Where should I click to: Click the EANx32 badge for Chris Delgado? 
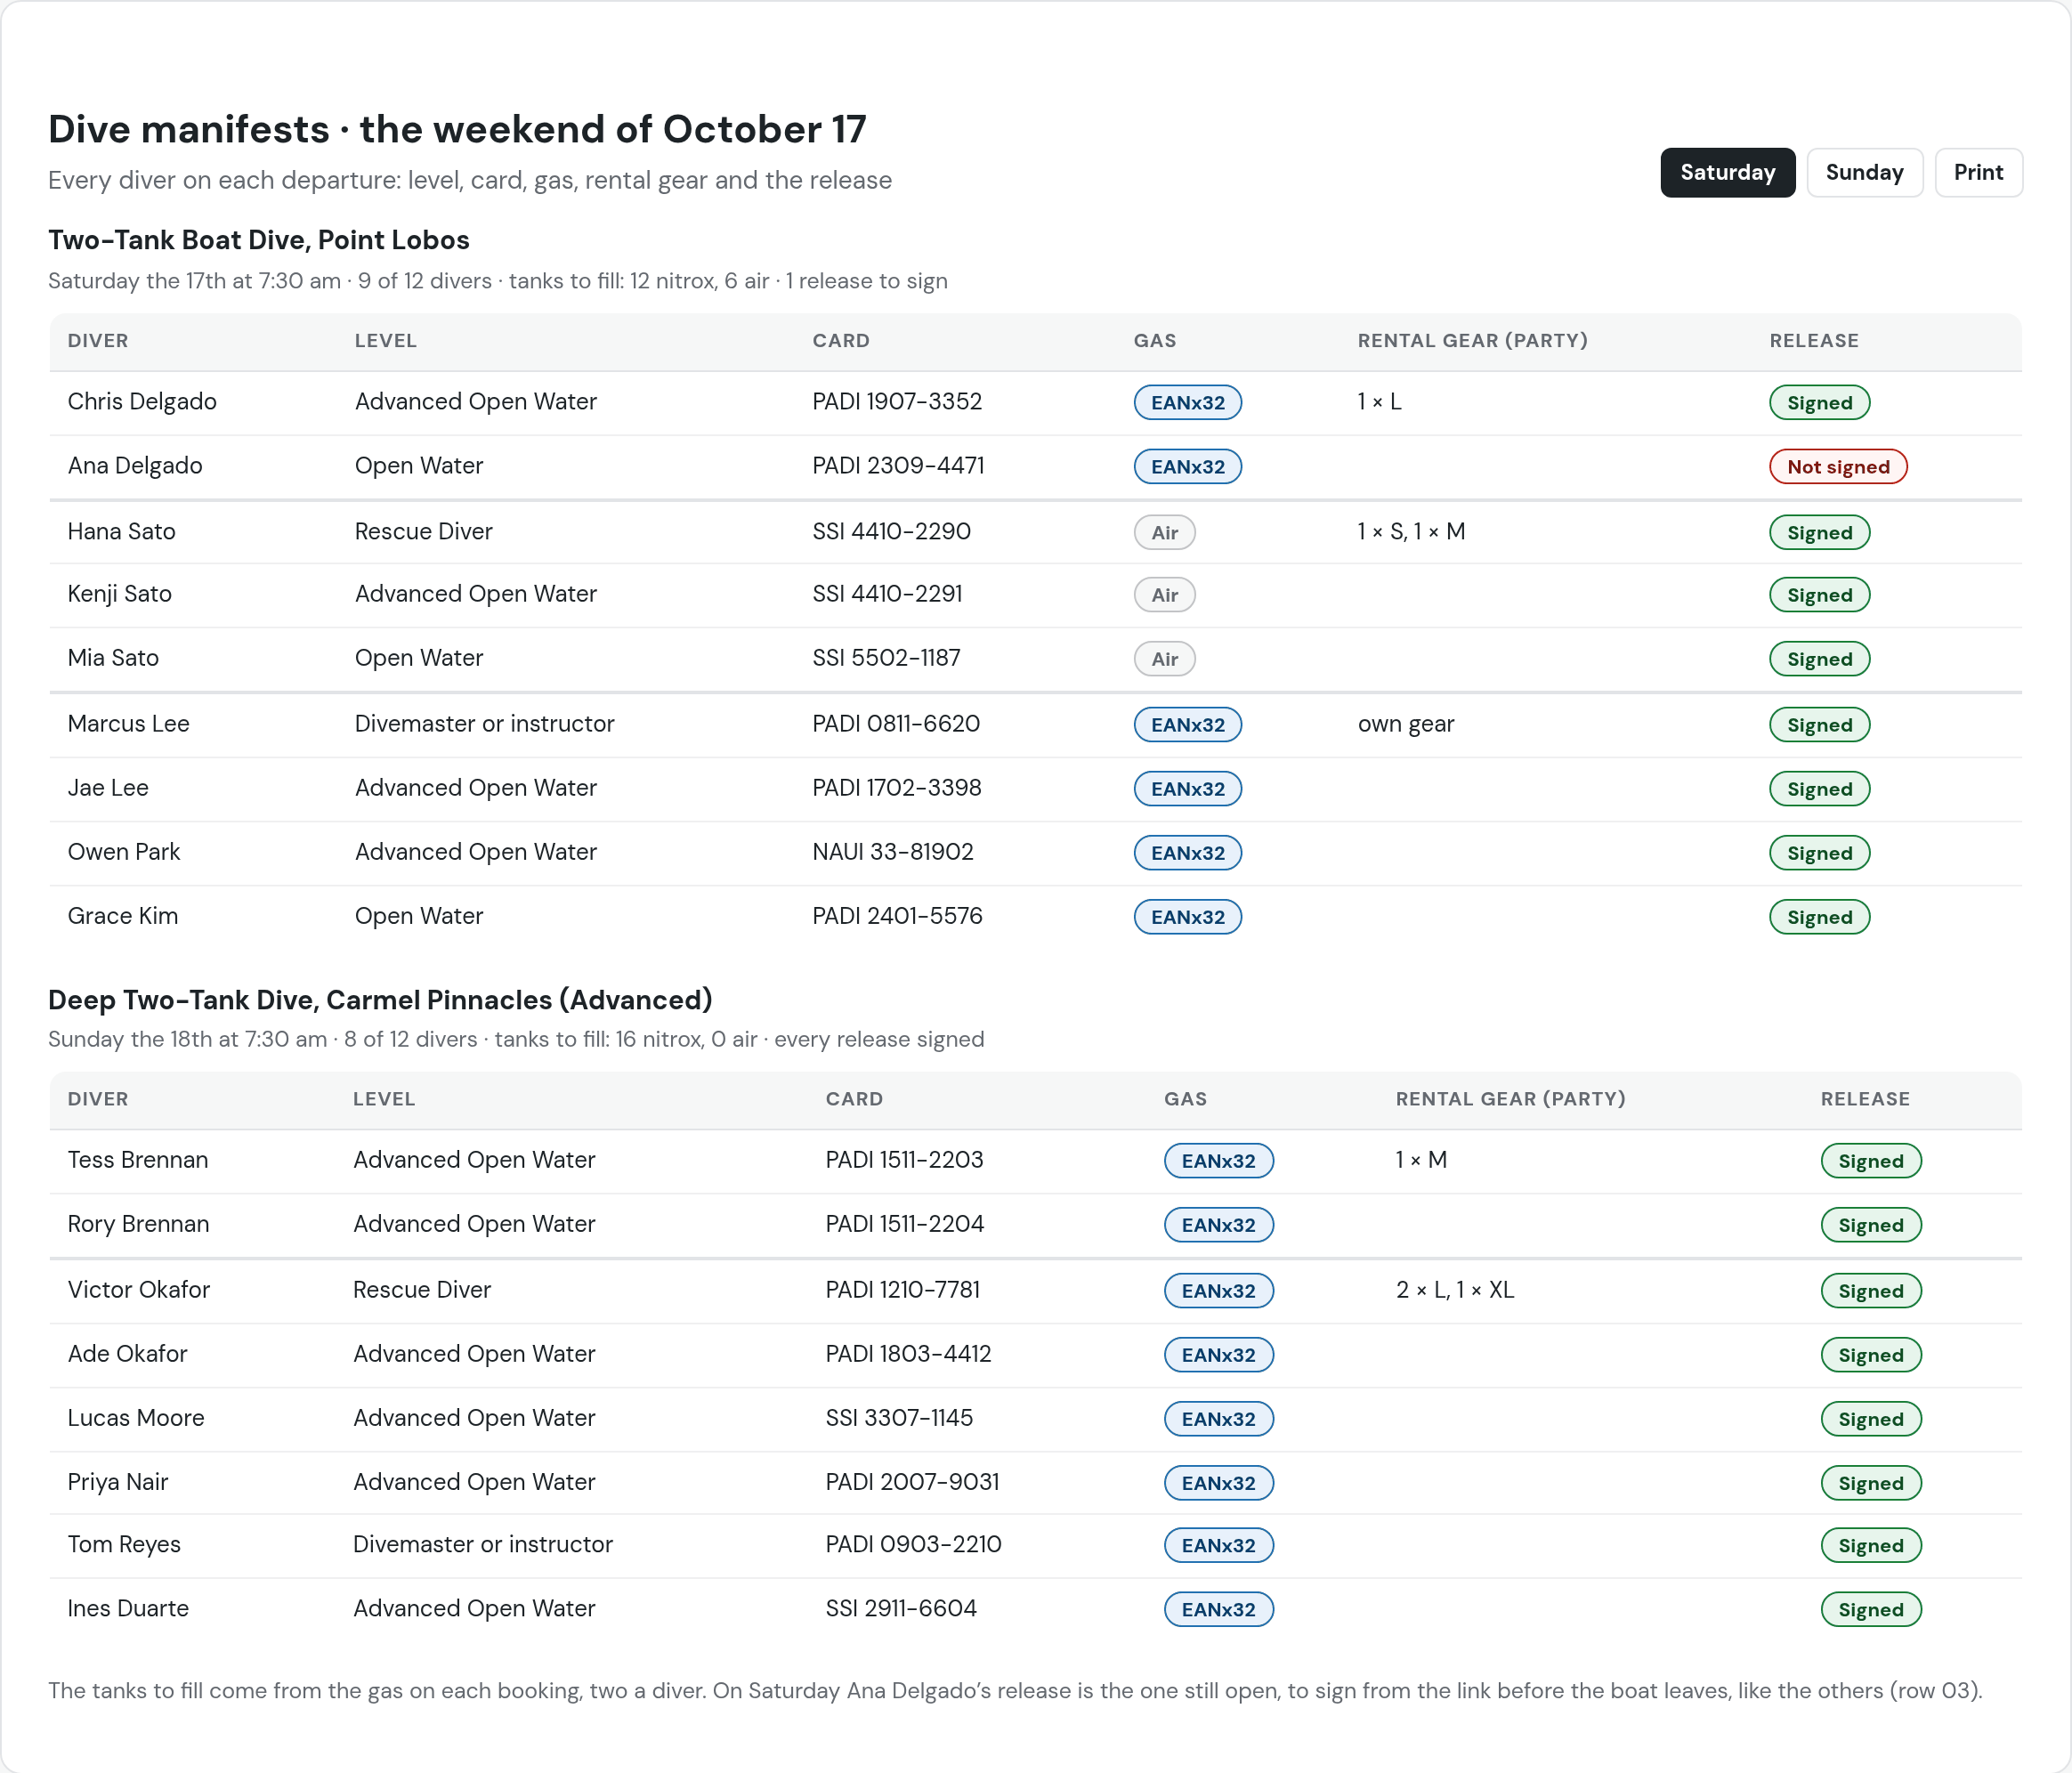(x=1187, y=403)
